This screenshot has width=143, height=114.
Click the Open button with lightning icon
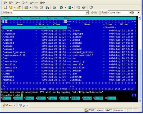pos(7,105)
